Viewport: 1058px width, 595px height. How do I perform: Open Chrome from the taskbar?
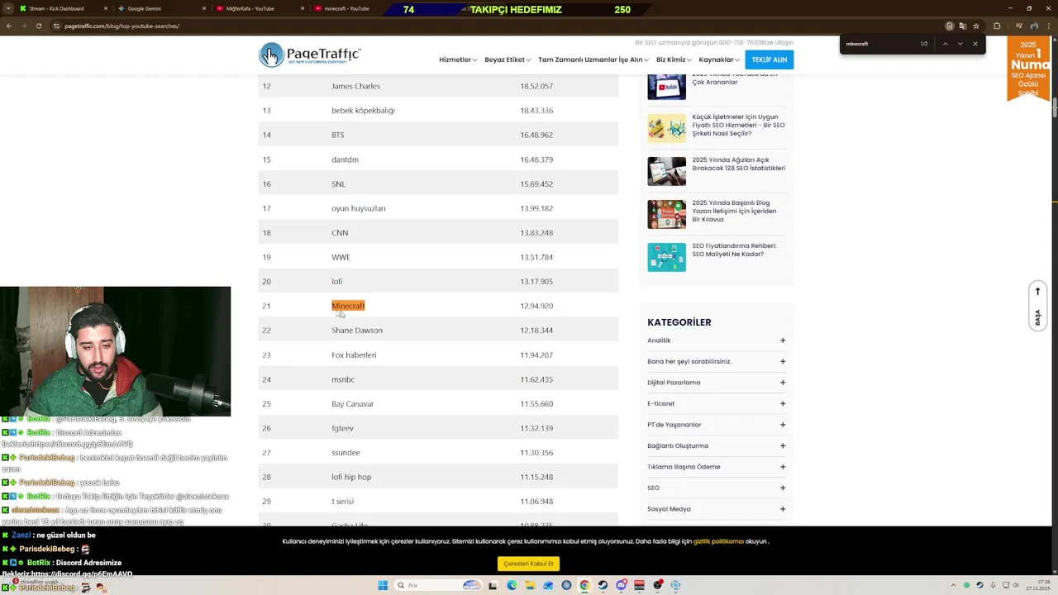tap(584, 585)
